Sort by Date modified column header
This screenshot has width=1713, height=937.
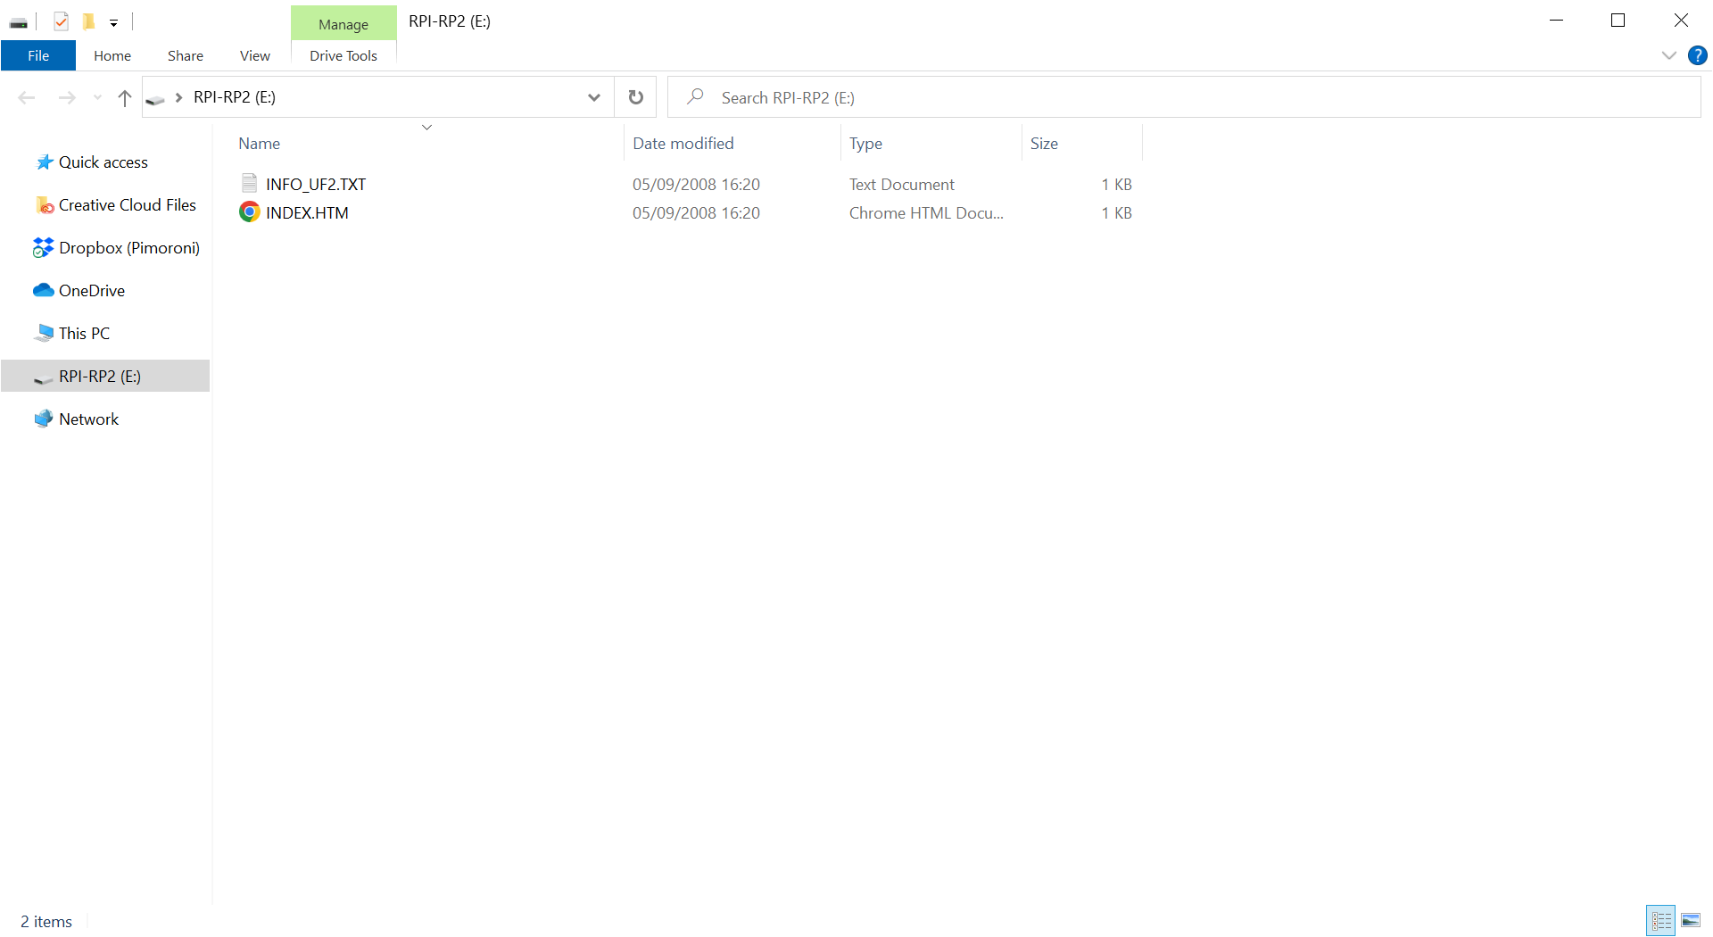click(683, 143)
